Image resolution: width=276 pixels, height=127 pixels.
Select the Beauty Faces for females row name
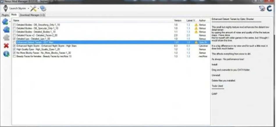click(44, 56)
